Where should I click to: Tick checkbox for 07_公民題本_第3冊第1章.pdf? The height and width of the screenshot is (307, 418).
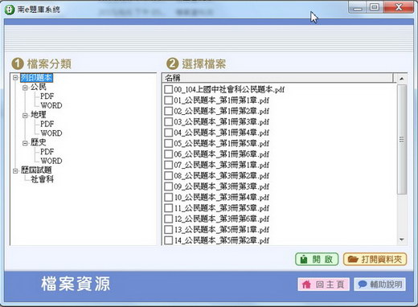168,165
